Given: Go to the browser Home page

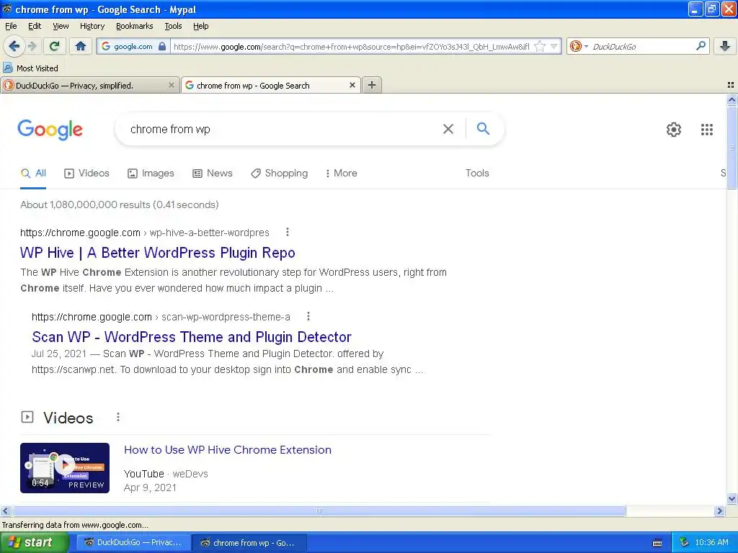Looking at the screenshot, I should tap(81, 46).
